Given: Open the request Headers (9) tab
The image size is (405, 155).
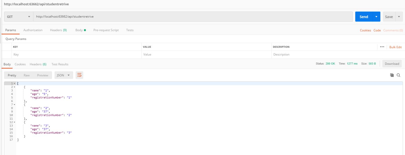Looking at the screenshot, I should 58,30.
